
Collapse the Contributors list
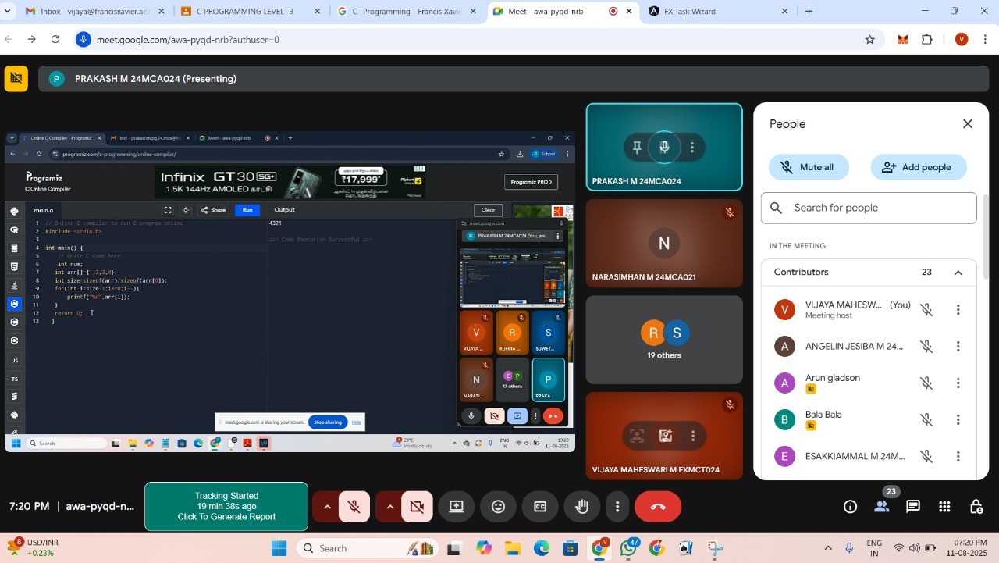pyautogui.click(x=958, y=273)
